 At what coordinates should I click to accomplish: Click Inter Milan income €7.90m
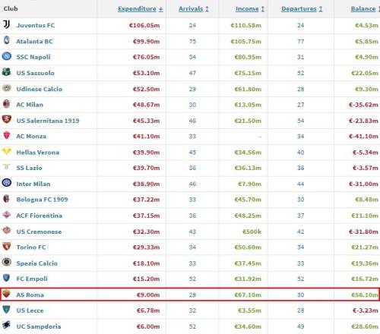[x=249, y=184]
